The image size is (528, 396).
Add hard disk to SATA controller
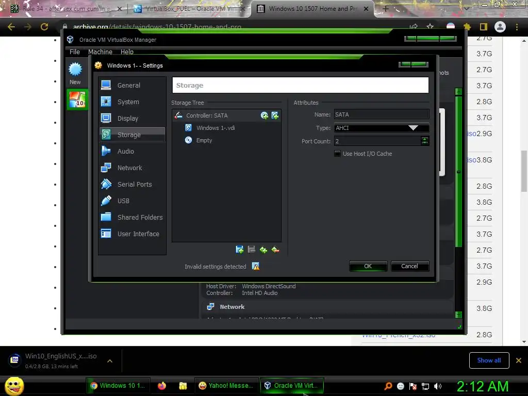[275, 115]
